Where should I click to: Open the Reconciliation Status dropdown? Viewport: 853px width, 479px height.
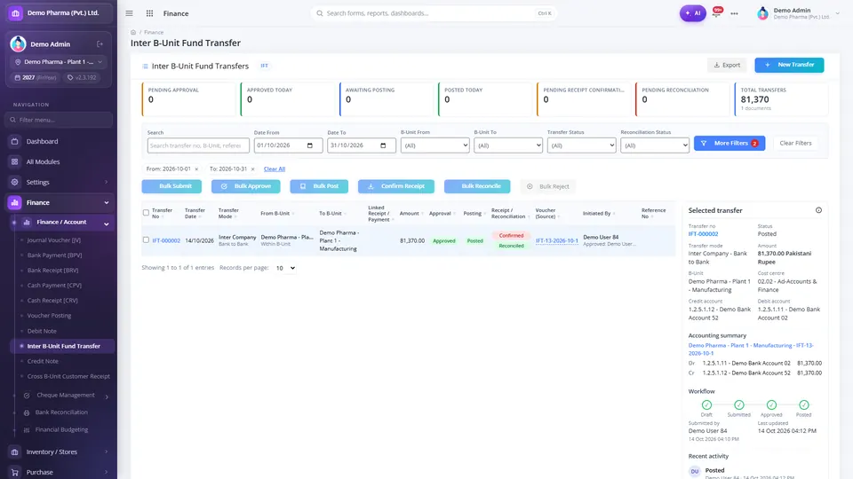[655, 145]
